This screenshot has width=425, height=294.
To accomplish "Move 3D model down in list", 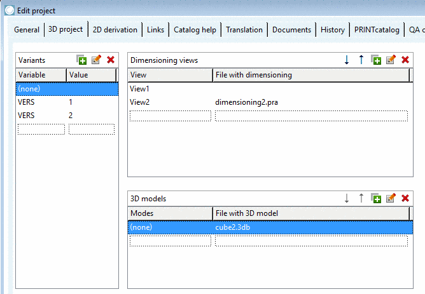I will (x=347, y=198).
